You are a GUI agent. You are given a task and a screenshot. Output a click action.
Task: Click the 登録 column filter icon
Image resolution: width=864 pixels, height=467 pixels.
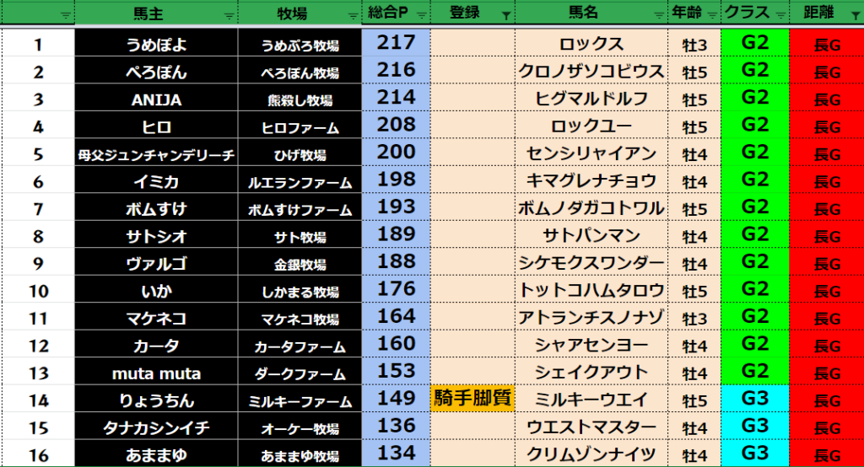pyautogui.click(x=505, y=15)
